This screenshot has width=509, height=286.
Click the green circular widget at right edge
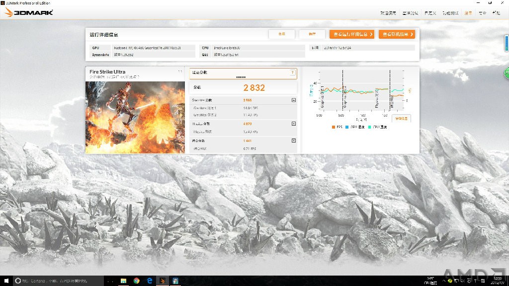pyautogui.click(x=507, y=73)
